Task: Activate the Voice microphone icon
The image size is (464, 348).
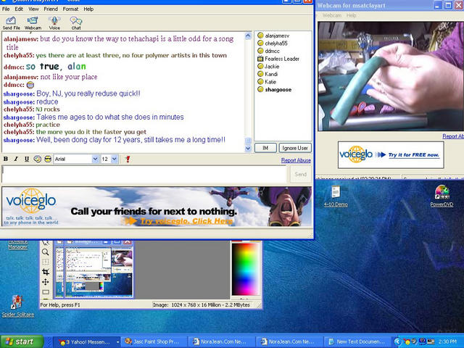Action: coord(54,23)
